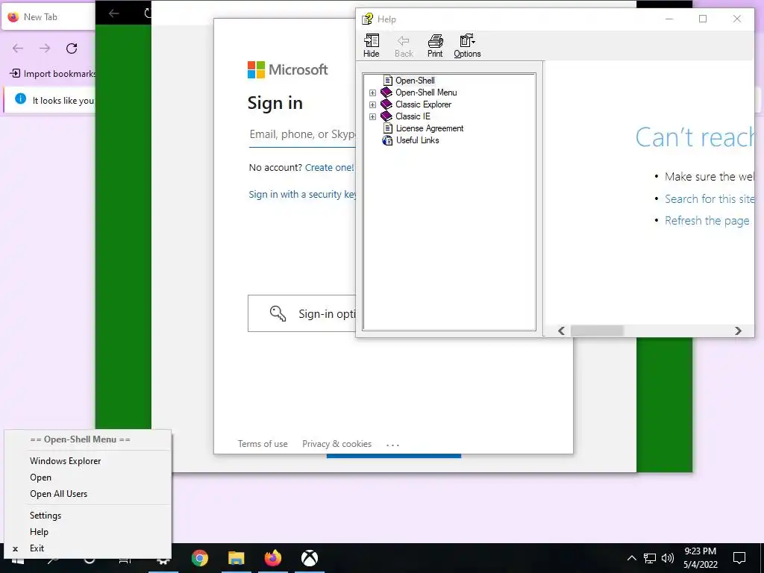Click the Help pane horizontal scrollbar thumb

click(x=597, y=331)
